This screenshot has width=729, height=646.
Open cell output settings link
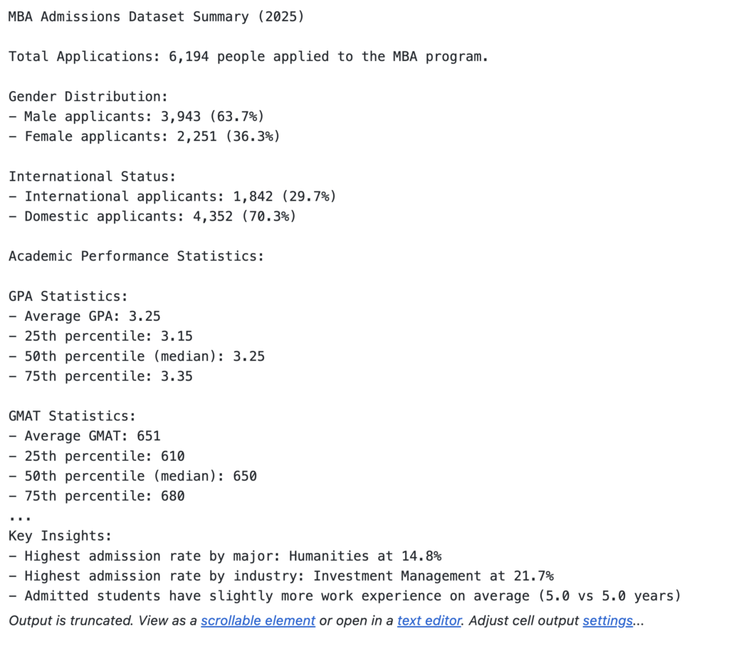607,620
